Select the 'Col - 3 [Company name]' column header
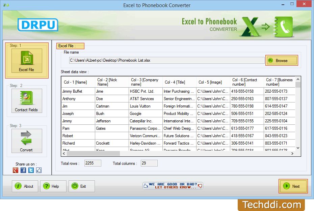The width and height of the screenshot is (314, 211). point(146,82)
